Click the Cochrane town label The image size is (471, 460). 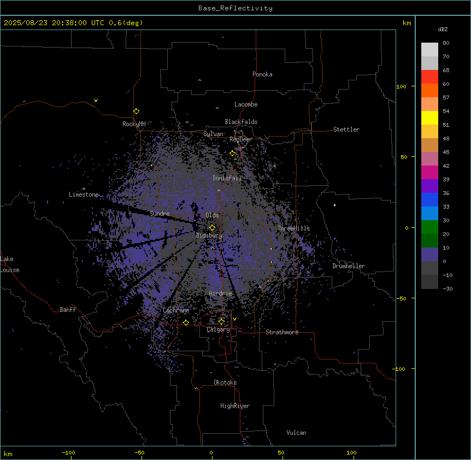coord(176,310)
